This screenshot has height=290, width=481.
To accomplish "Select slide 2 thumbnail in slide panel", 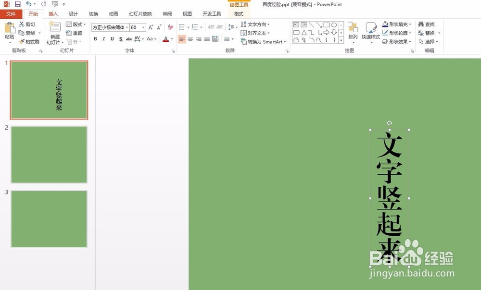I will click(x=49, y=155).
